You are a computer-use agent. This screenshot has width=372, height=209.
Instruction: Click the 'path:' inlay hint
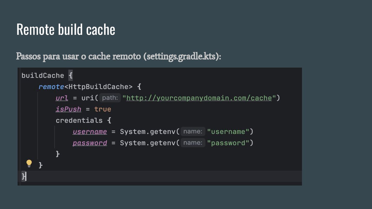point(110,98)
